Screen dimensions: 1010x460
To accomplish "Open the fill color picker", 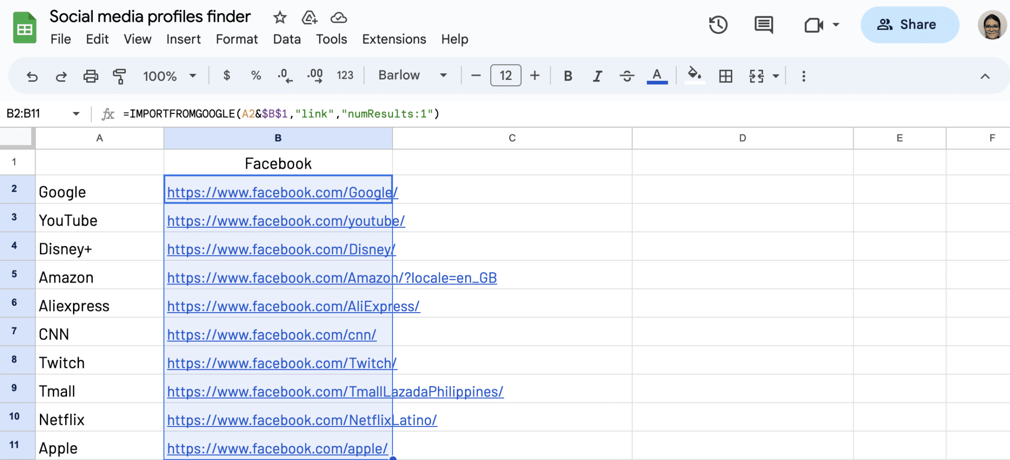I will click(x=694, y=75).
